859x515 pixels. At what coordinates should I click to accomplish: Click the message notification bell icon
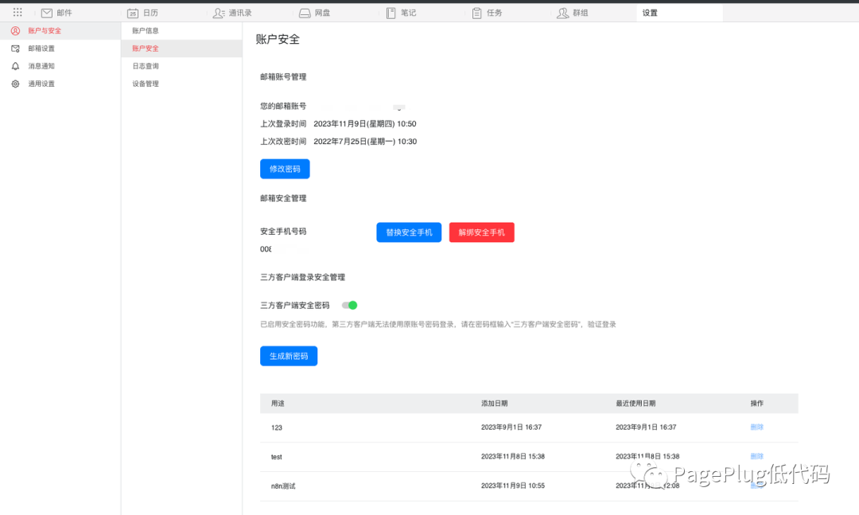coord(15,66)
